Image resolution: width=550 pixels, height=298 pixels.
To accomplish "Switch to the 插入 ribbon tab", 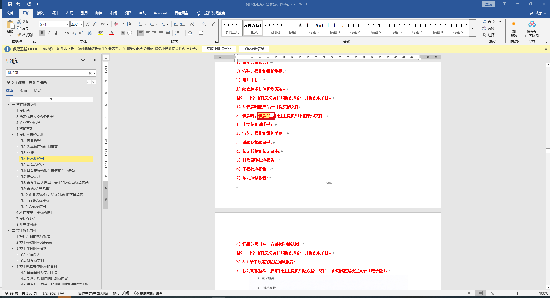I will click(40, 13).
